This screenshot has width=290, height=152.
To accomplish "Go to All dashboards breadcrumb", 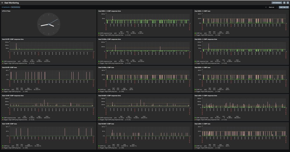I will pos(6,7).
